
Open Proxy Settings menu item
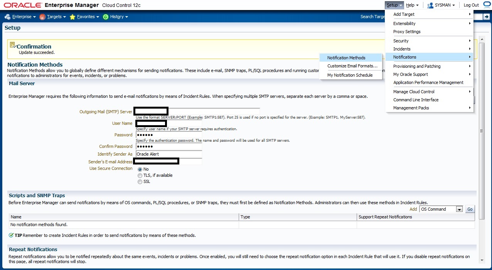point(407,32)
